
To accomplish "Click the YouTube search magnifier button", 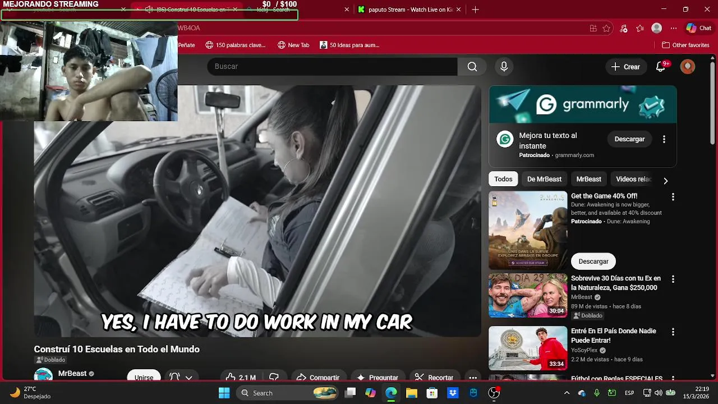I will click(472, 67).
